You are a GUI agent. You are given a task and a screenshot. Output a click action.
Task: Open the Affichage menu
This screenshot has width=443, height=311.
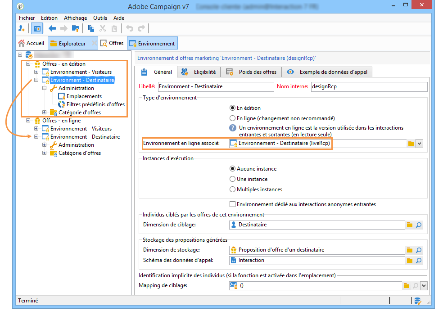(76, 18)
